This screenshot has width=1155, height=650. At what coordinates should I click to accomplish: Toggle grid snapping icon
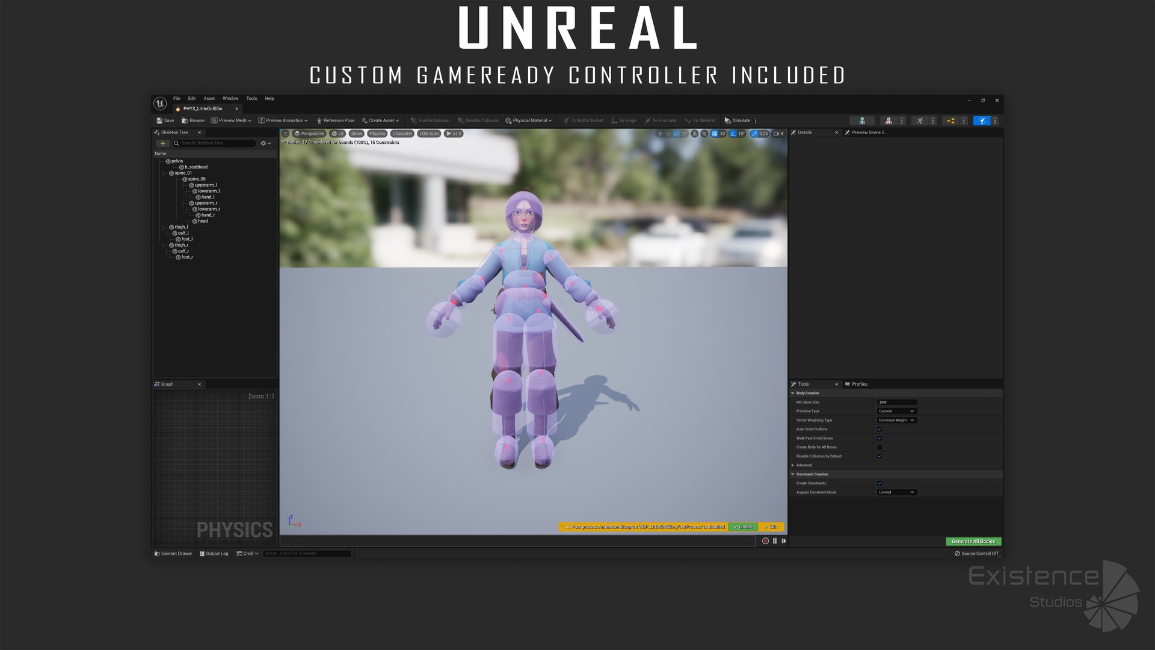pos(714,134)
